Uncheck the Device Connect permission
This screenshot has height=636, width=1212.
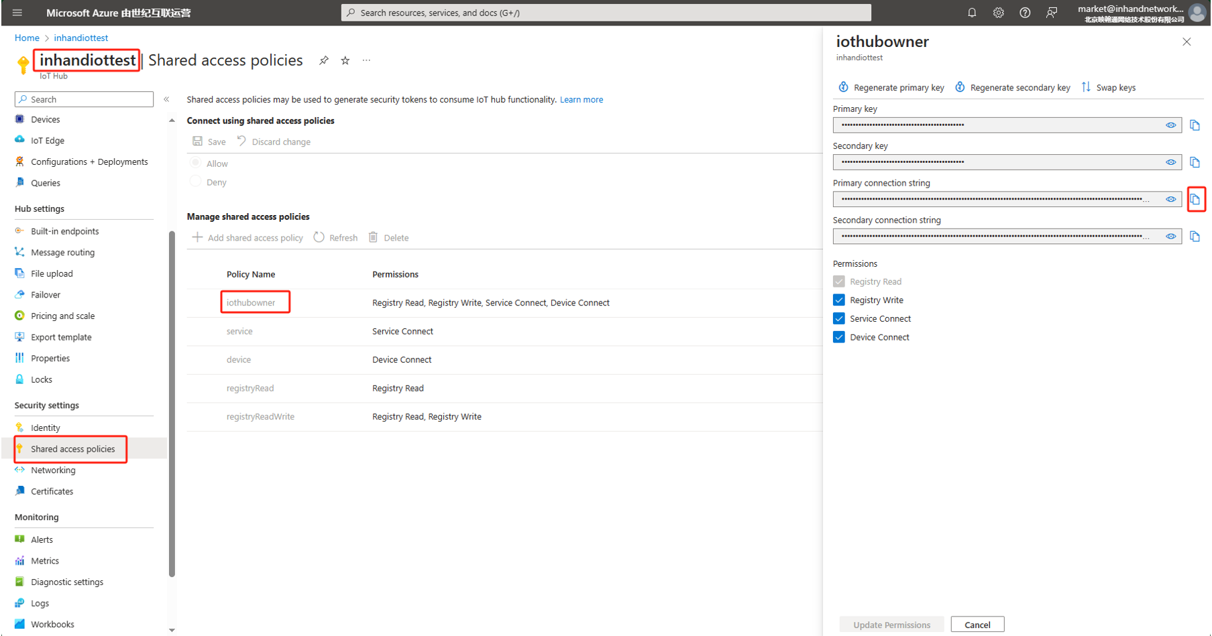click(x=839, y=337)
